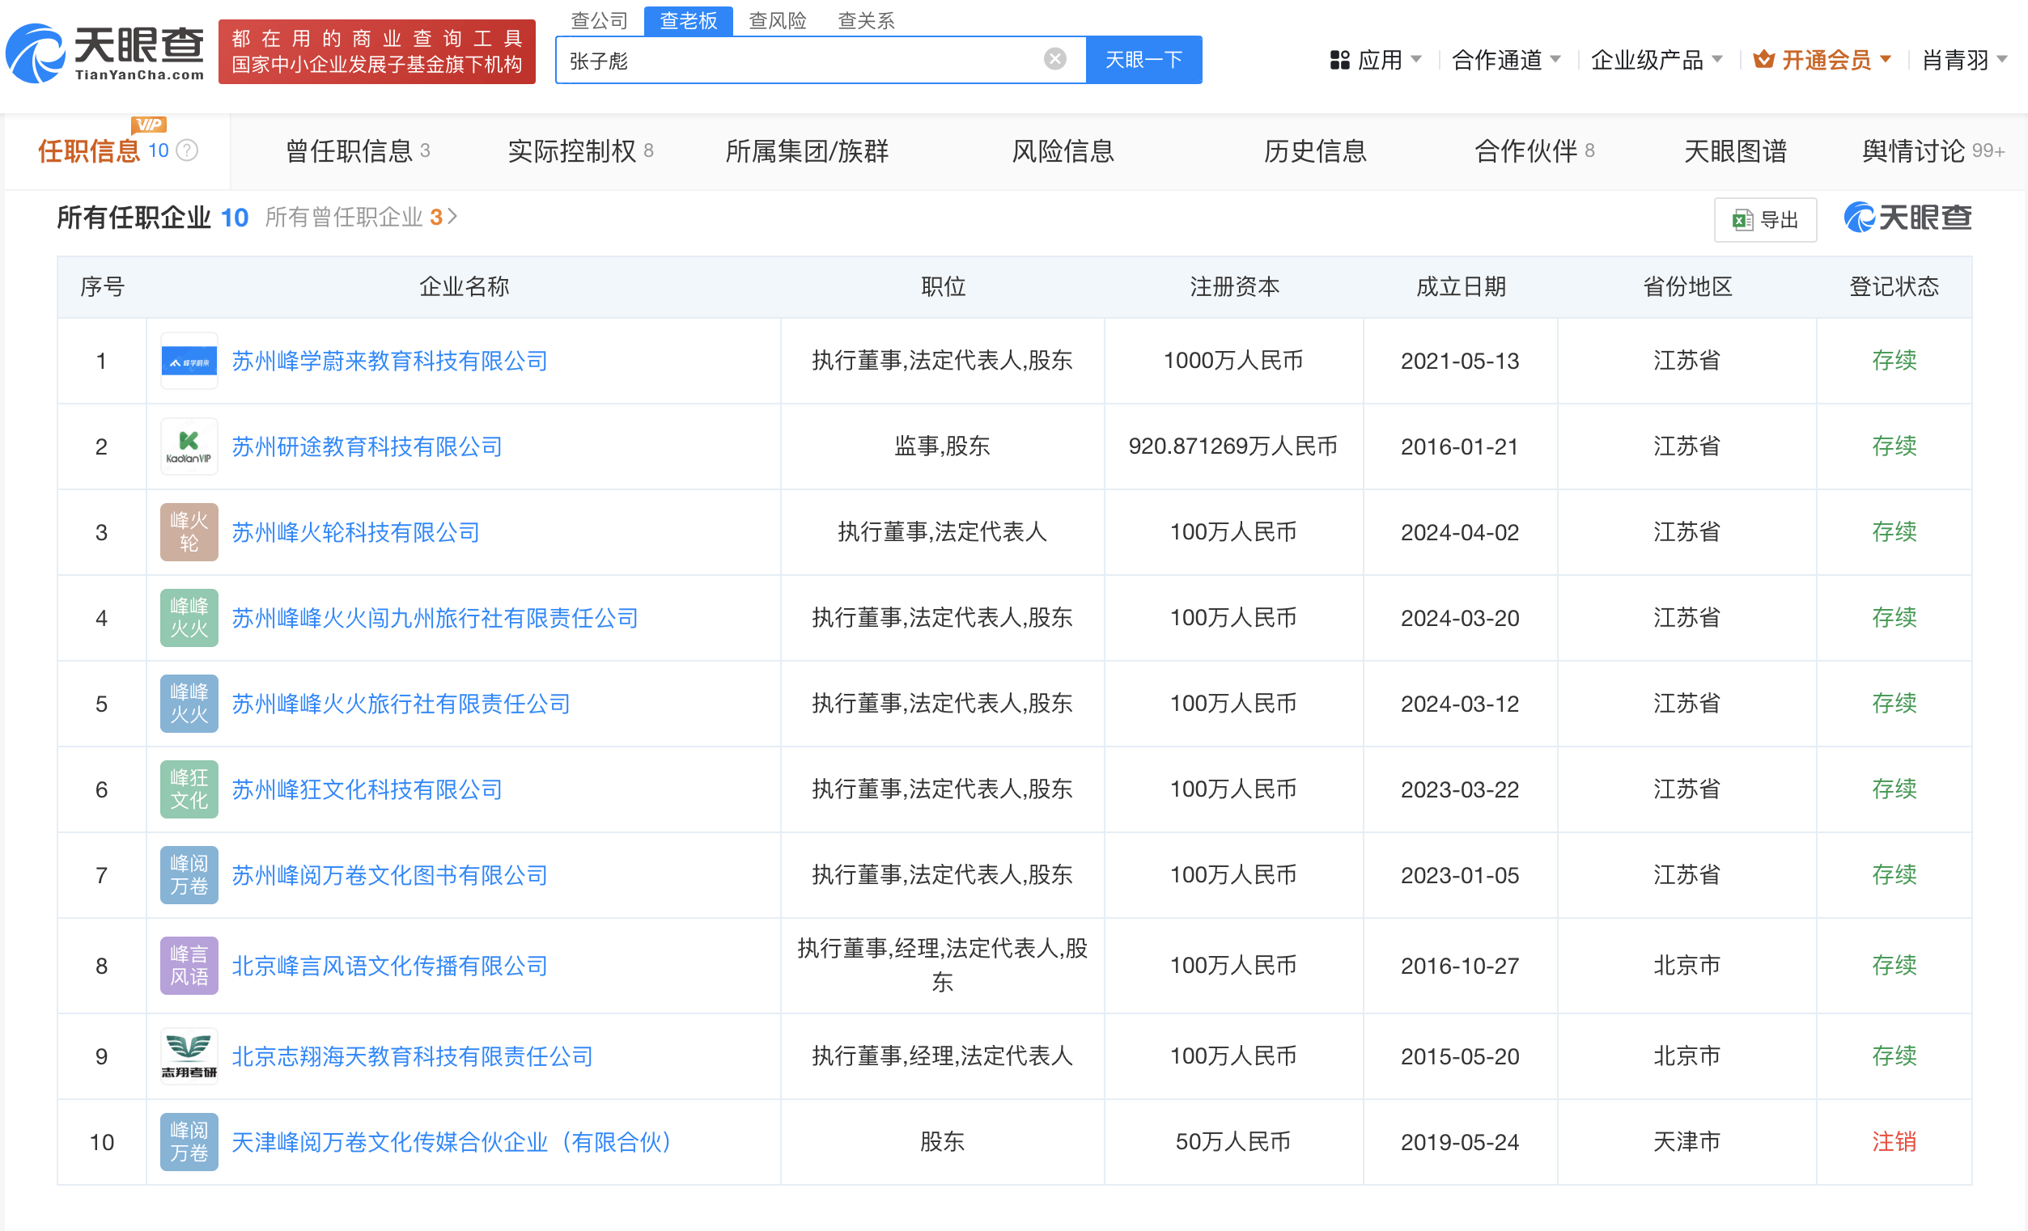Open 苏州峰狂文化科技有限公司 link
Screen dimensions: 2028x1231
coord(367,789)
